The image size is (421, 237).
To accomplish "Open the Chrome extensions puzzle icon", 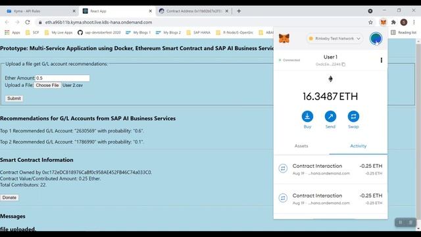I will (x=393, y=22).
